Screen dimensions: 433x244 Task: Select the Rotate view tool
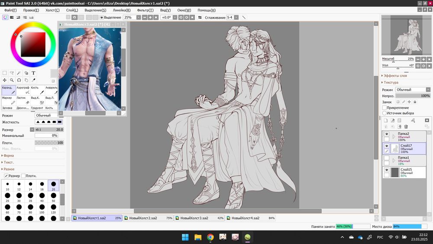(x=19, y=80)
